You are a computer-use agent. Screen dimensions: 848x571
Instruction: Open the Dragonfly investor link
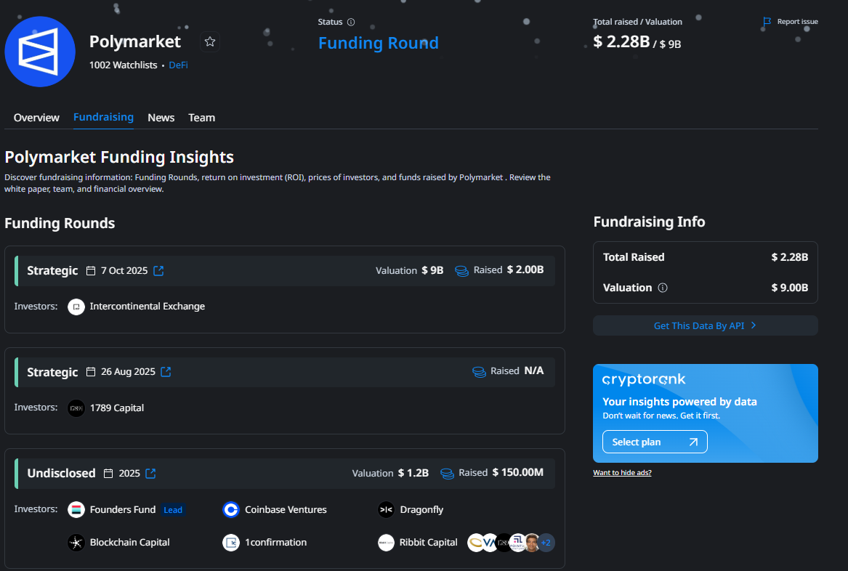[x=421, y=510]
